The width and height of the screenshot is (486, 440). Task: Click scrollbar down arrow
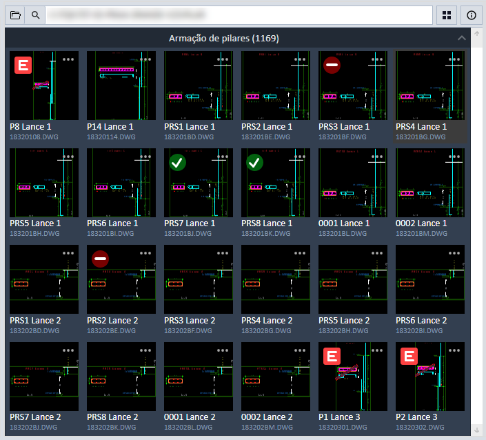tap(476, 430)
